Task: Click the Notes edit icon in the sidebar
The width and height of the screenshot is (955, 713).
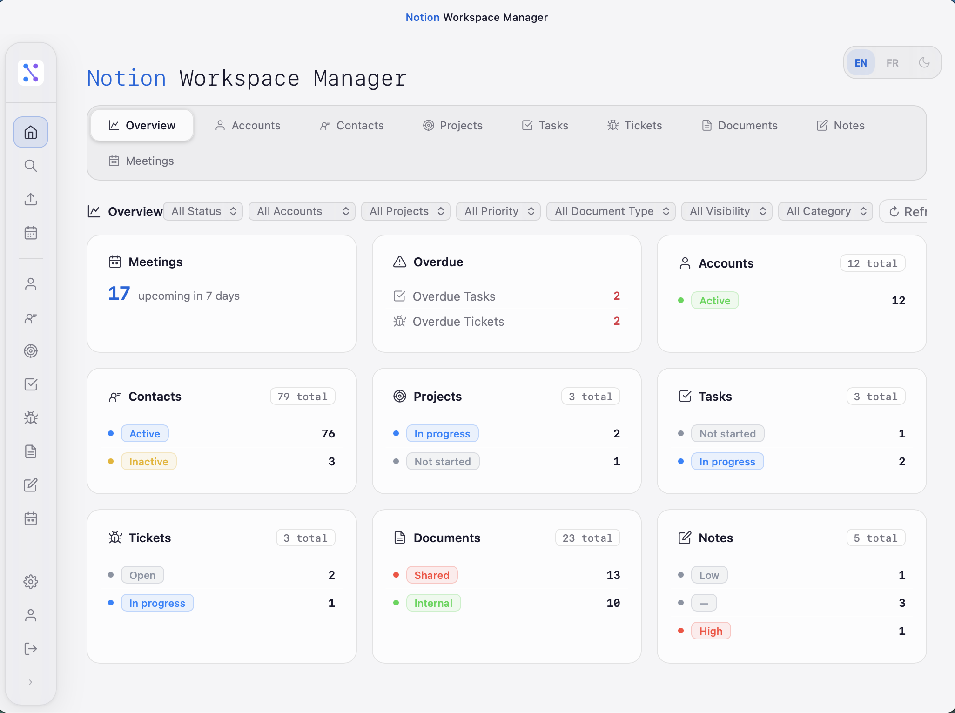Action: (x=31, y=485)
